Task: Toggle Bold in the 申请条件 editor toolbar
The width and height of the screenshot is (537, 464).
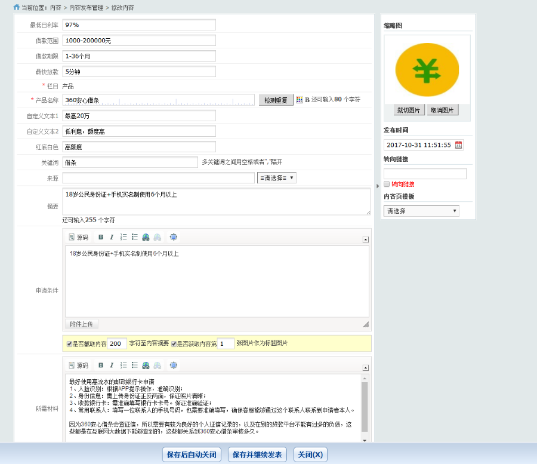Action: point(101,237)
